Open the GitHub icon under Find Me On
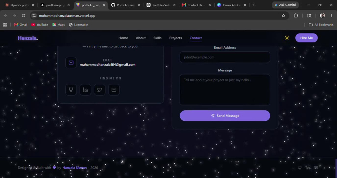 [71, 90]
